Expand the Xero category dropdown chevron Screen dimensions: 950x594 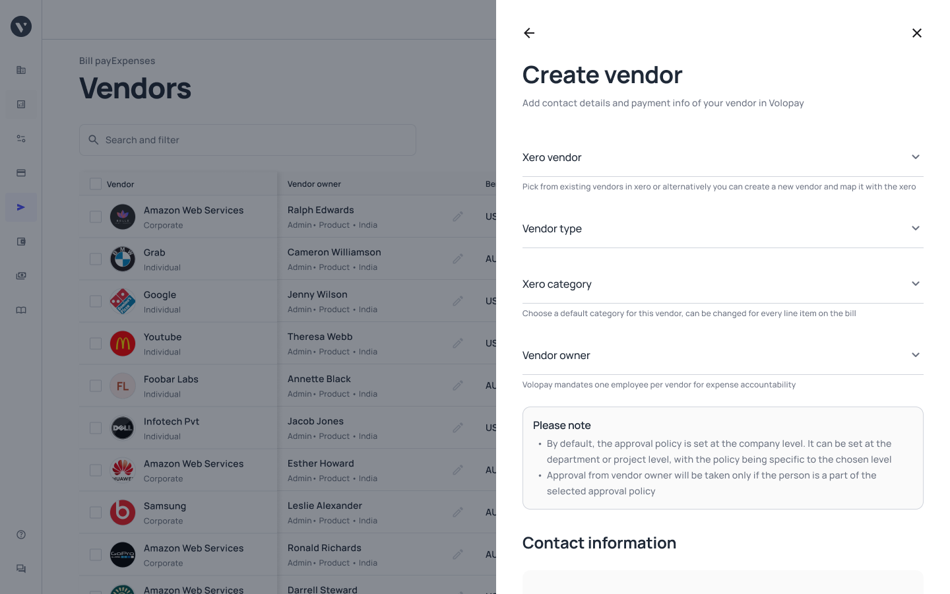pyautogui.click(x=916, y=284)
